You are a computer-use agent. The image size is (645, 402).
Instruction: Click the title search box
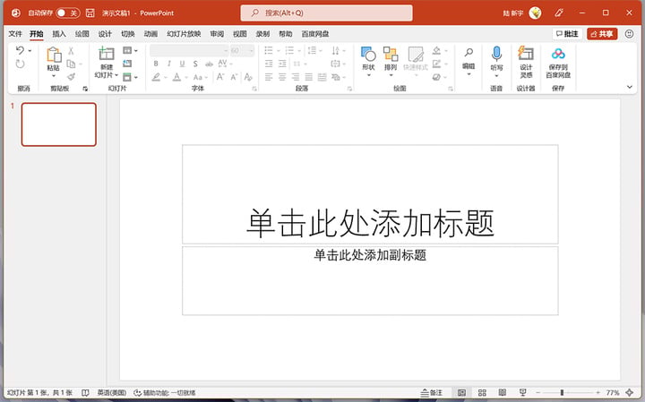(x=327, y=13)
